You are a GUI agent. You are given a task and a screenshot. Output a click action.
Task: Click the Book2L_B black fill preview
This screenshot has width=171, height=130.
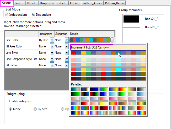(x=131, y=19)
